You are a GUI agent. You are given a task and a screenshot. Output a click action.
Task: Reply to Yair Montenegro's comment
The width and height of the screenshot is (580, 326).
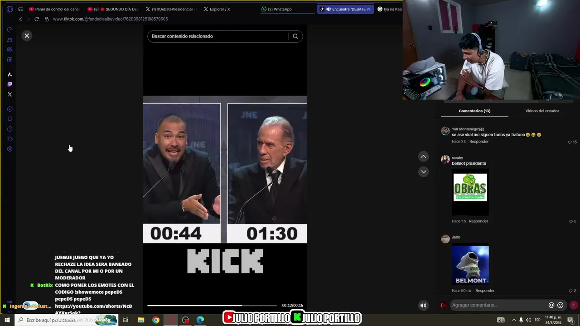(x=479, y=142)
